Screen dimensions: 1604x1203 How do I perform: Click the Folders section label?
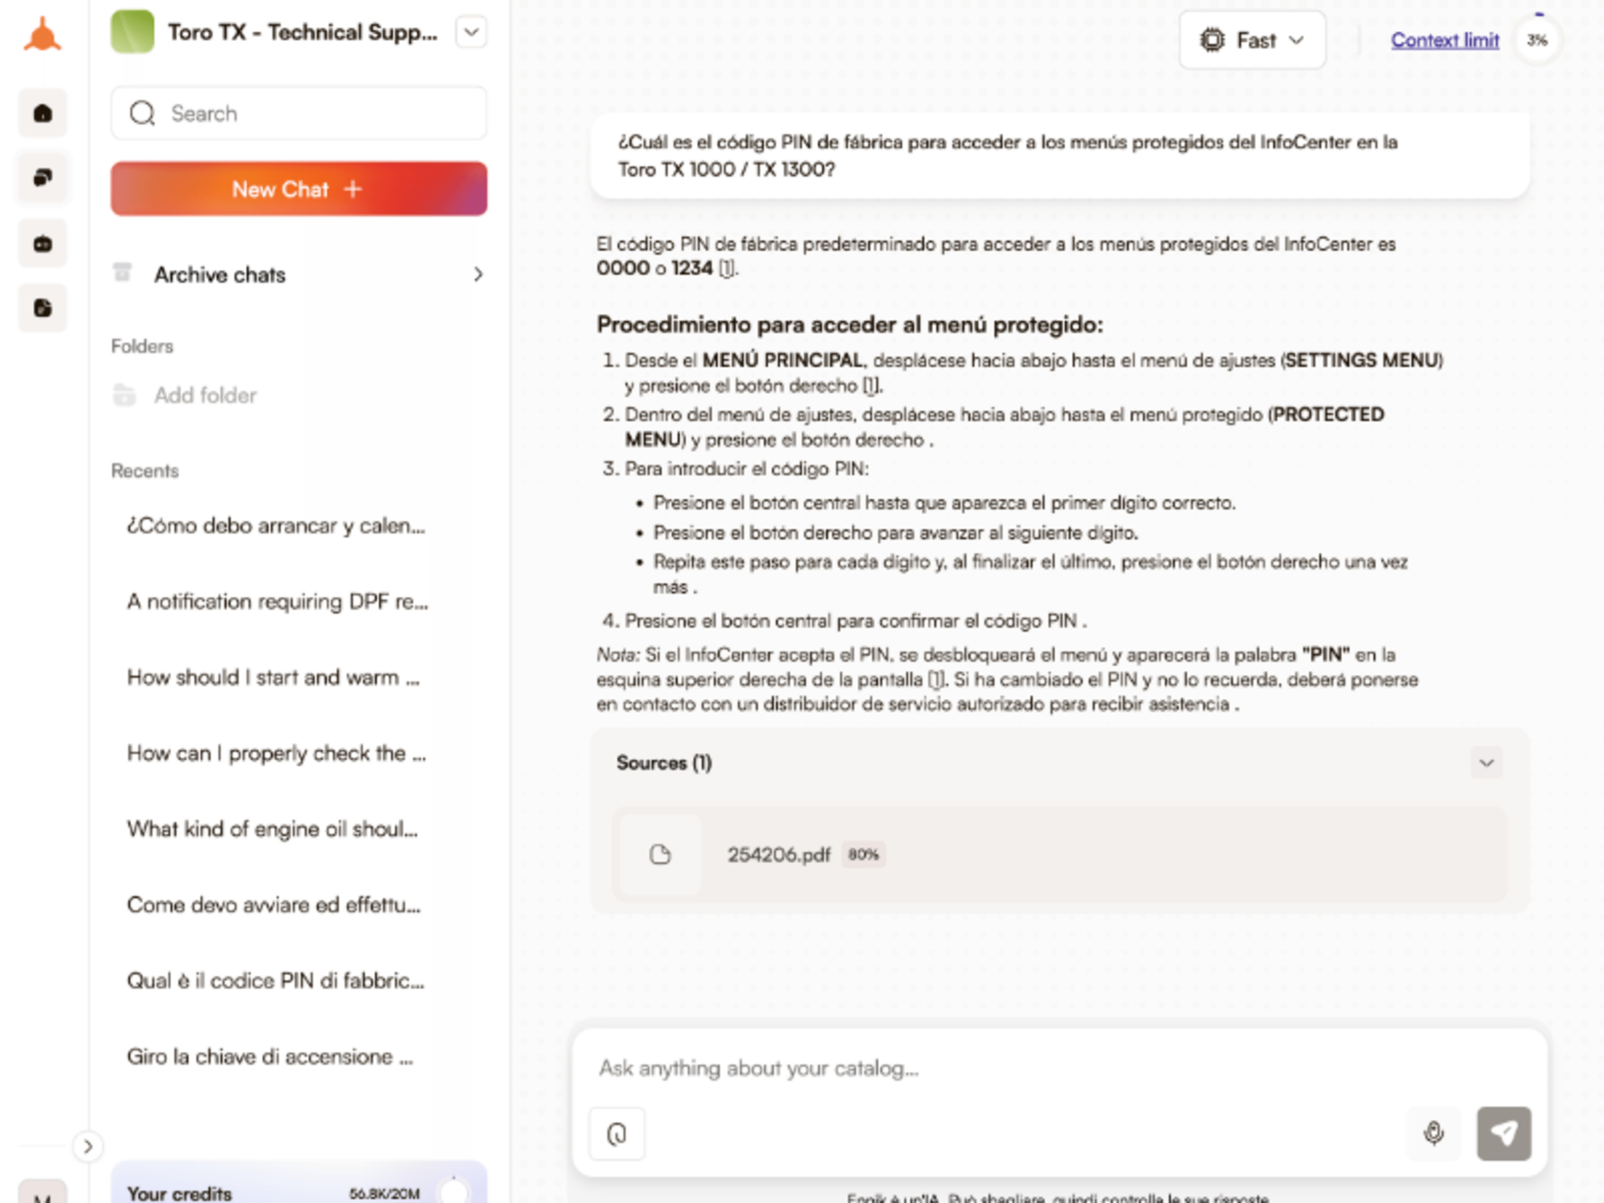[142, 346]
